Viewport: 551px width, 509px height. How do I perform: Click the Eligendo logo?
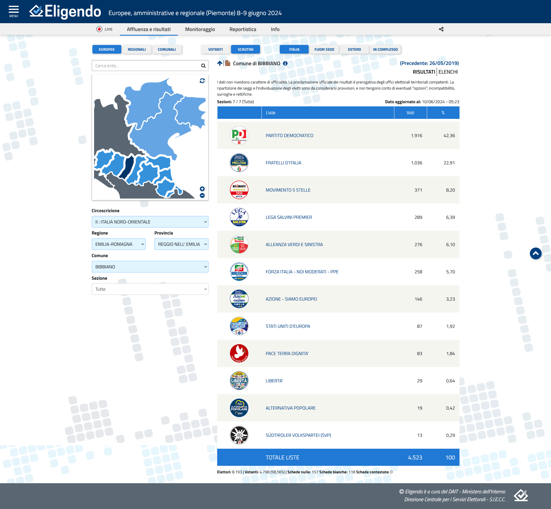click(x=65, y=12)
